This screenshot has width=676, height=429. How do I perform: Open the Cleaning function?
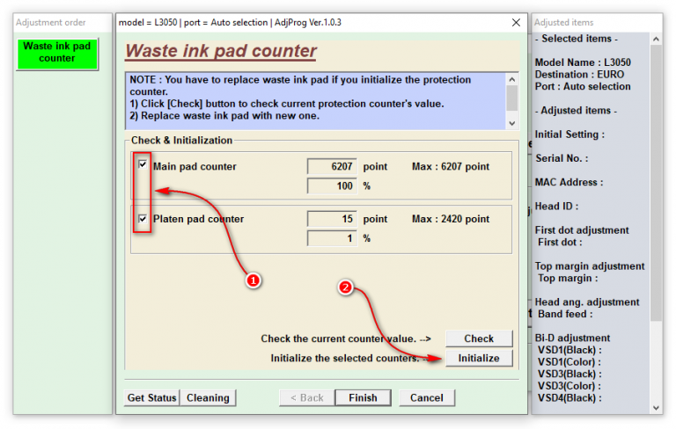(x=208, y=397)
